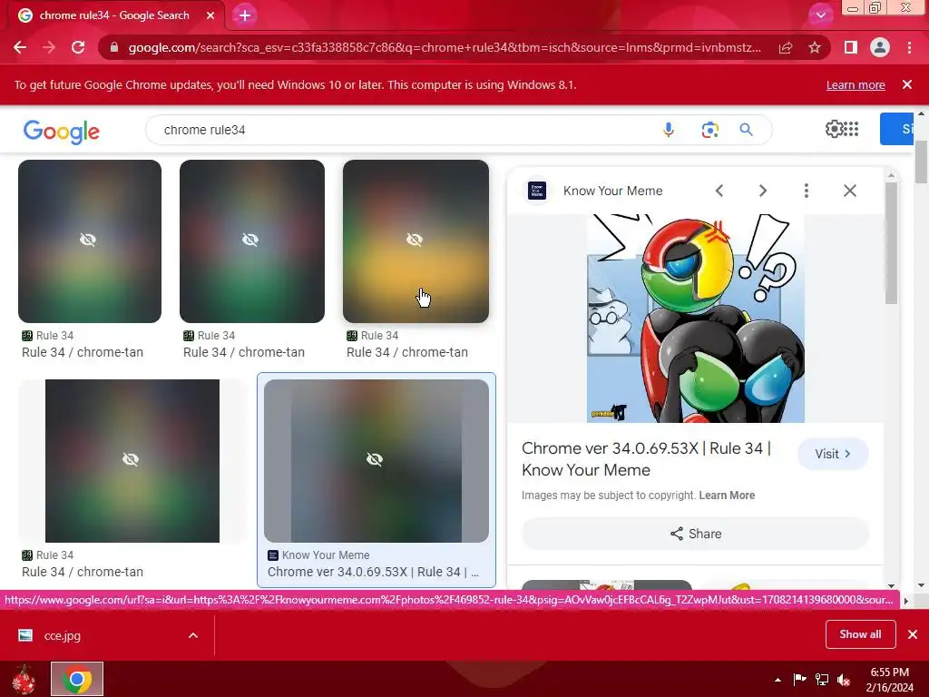Open the Google apps grid

coord(851,129)
